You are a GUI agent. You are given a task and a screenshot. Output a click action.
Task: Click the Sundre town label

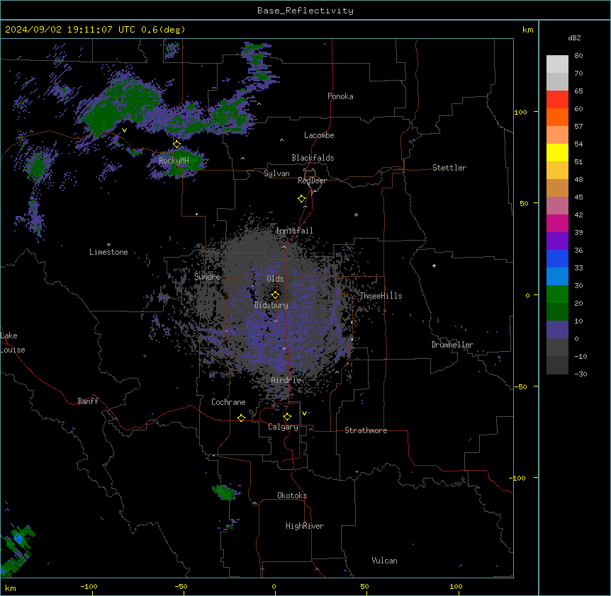(207, 277)
